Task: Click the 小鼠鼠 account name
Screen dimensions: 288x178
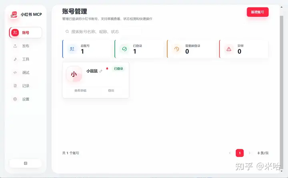Action: pos(92,71)
